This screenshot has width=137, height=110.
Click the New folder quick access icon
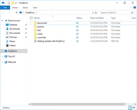pyautogui.click(x=13, y=3)
